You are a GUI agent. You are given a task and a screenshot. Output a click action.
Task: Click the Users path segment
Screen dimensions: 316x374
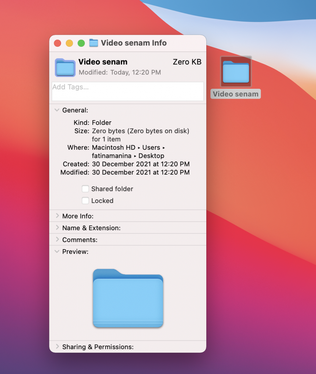click(x=151, y=148)
